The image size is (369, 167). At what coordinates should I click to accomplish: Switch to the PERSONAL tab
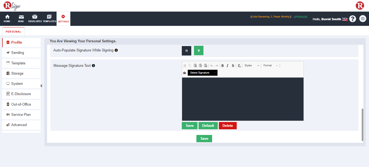click(13, 31)
